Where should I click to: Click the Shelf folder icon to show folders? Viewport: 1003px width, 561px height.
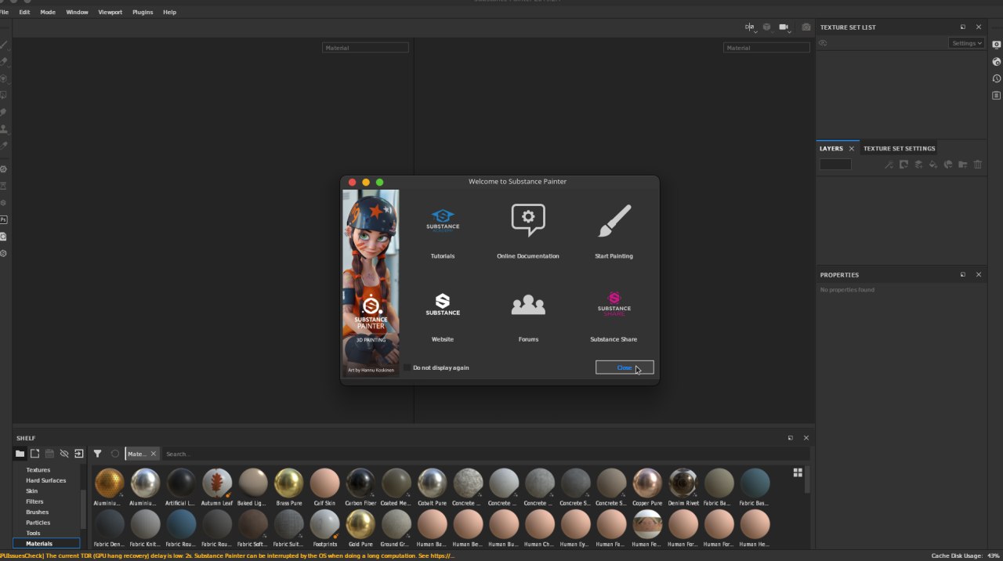(x=20, y=454)
